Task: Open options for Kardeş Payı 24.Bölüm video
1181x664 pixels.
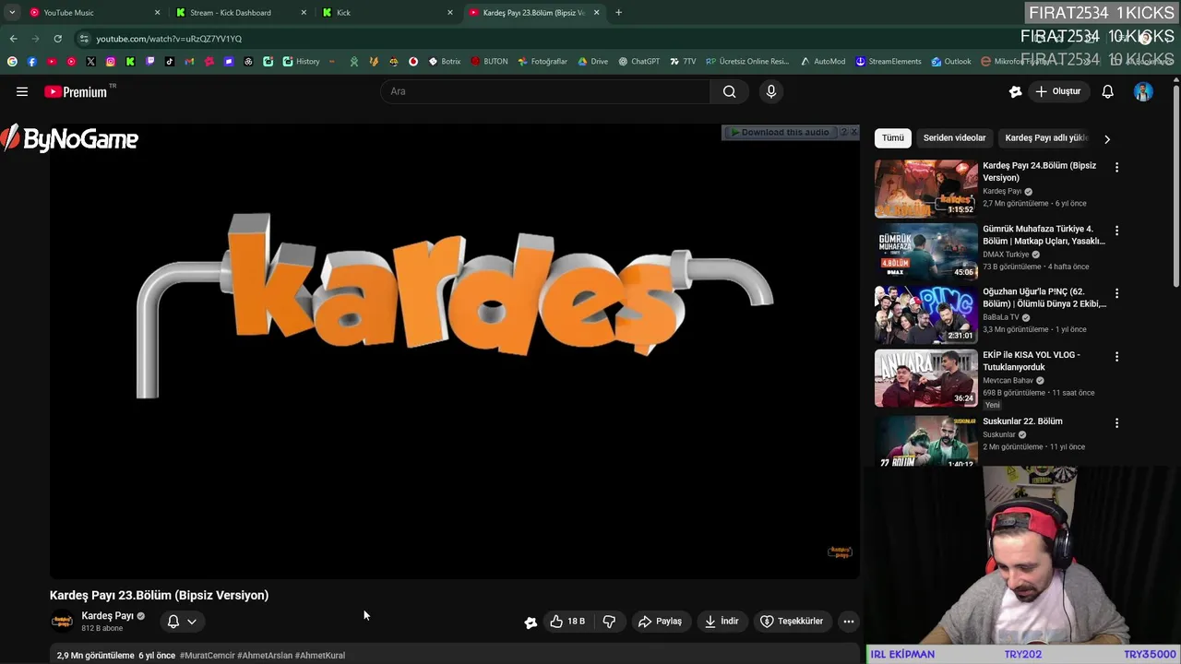Action: 1116,168
